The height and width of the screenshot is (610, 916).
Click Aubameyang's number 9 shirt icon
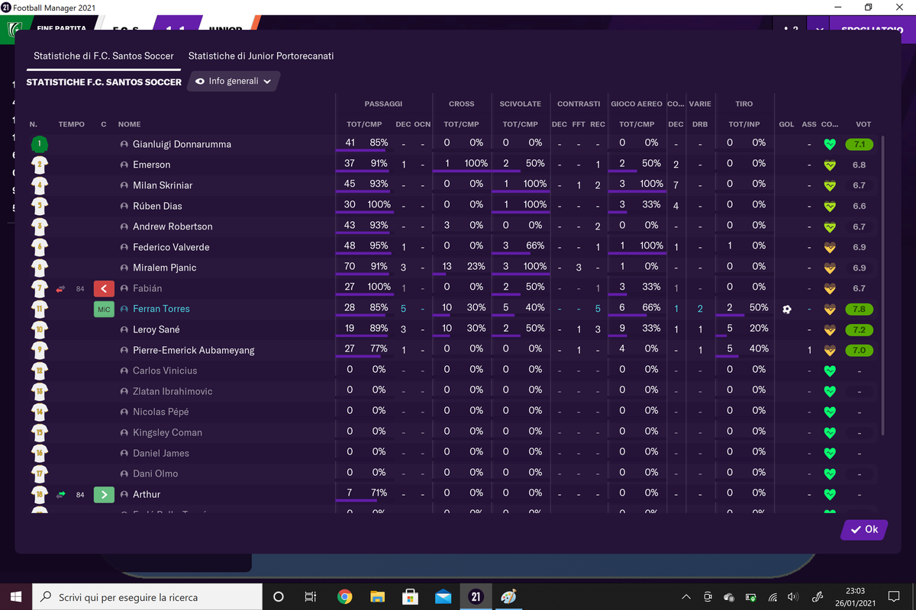point(40,349)
